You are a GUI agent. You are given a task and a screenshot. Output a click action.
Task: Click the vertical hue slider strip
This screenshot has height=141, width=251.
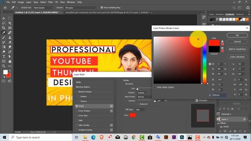pyautogui.click(x=205, y=60)
